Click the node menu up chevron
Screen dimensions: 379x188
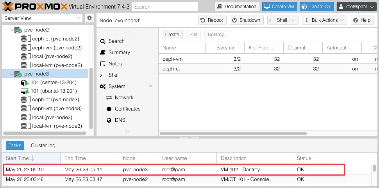127,32
